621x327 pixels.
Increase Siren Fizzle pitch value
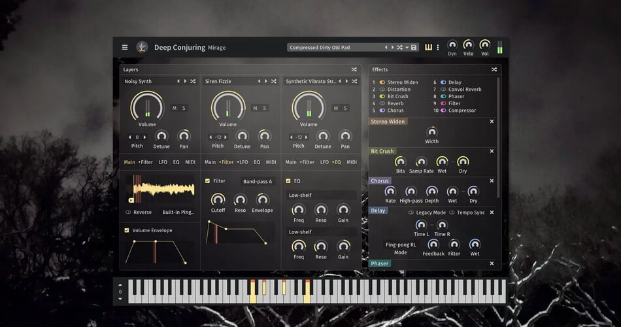click(226, 137)
